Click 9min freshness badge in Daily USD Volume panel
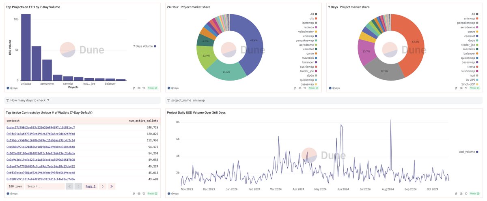 coord(475,194)
